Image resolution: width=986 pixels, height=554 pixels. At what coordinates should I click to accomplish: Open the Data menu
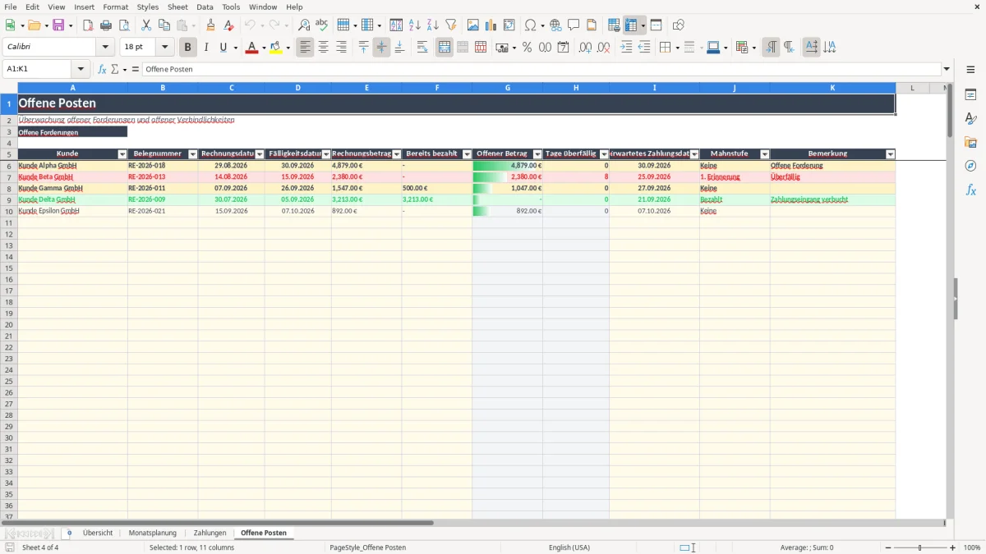[205, 7]
